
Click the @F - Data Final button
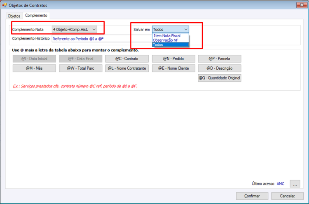coord(81,59)
